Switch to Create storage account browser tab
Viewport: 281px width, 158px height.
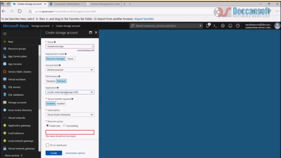point(29,4)
